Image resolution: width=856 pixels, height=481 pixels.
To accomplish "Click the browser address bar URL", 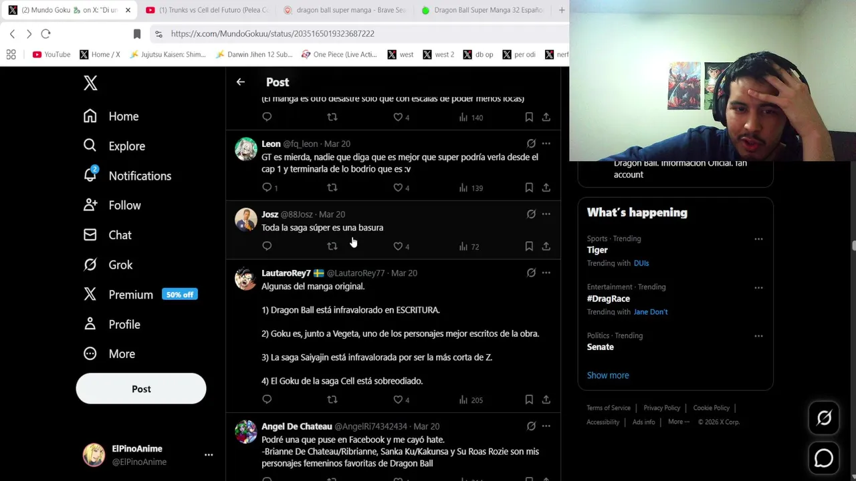I will click(272, 33).
